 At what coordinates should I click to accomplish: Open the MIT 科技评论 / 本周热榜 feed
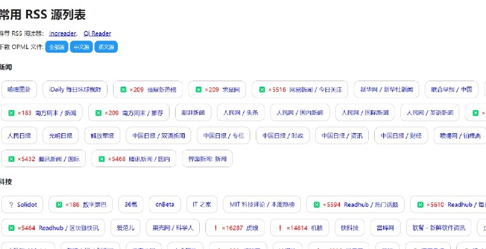click(x=262, y=205)
